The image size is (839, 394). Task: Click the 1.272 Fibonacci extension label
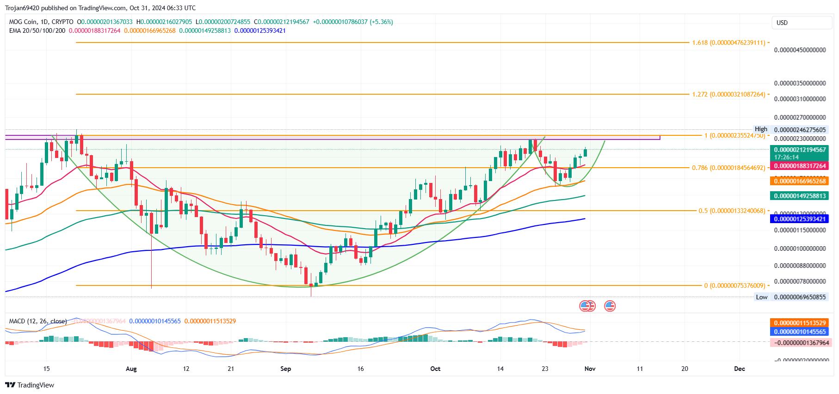click(728, 94)
